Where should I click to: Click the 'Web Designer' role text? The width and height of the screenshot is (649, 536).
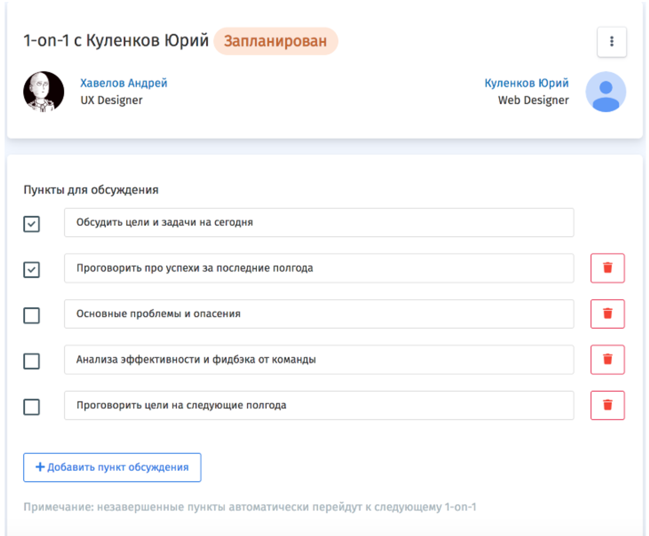pyautogui.click(x=533, y=100)
